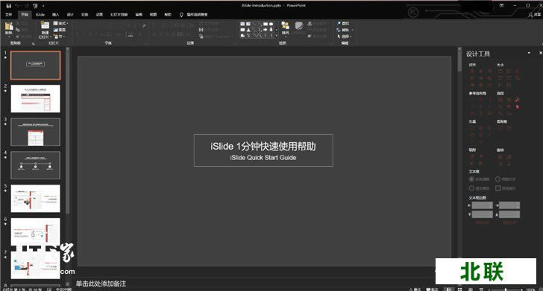
Task: Click the iSlide Quick Start Guide title box
Action: 263,150
